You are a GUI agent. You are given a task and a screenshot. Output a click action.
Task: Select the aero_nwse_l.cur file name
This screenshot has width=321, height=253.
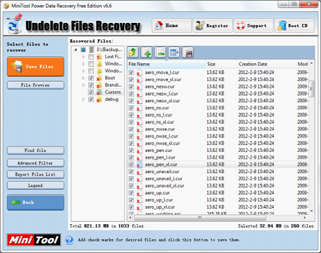pyautogui.click(x=161, y=136)
